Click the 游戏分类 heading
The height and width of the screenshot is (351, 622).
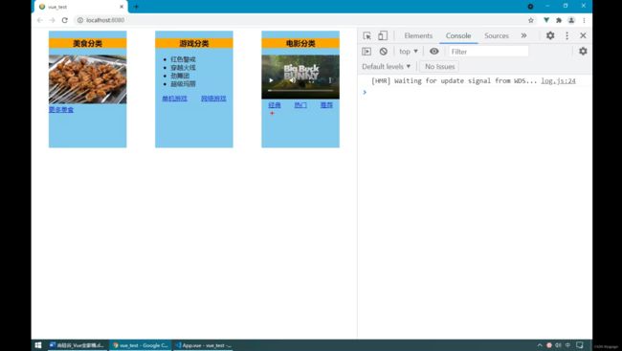[194, 44]
